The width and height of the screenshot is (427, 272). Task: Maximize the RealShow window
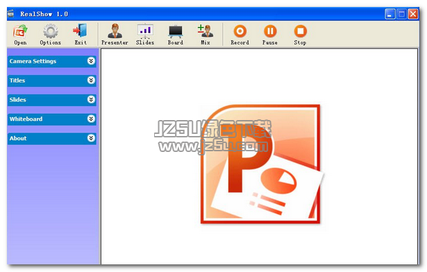pos(401,14)
